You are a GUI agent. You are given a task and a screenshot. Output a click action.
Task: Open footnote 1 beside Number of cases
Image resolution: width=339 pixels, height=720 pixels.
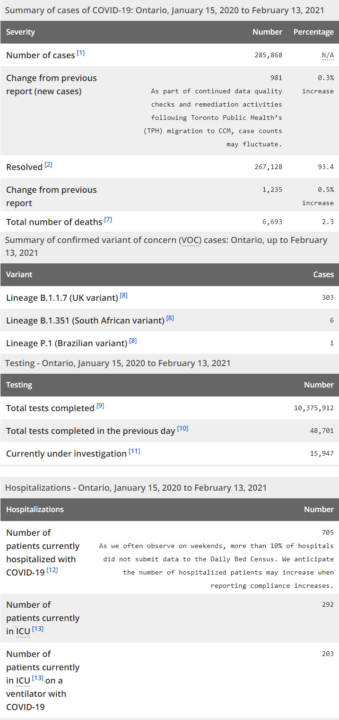81,53
